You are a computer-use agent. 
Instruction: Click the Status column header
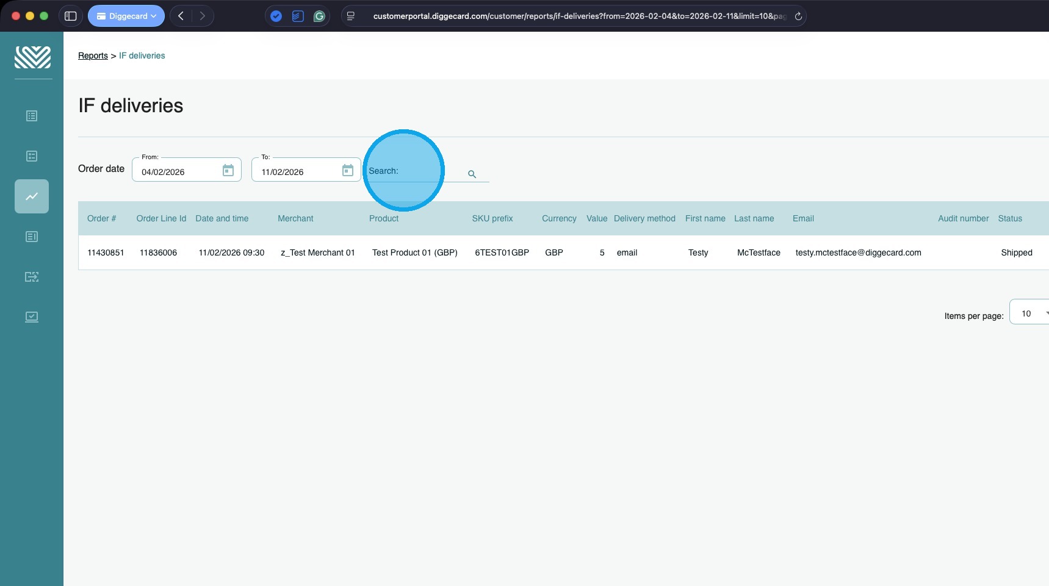coord(1010,218)
